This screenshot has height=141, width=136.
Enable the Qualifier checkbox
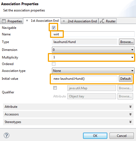(55, 88)
